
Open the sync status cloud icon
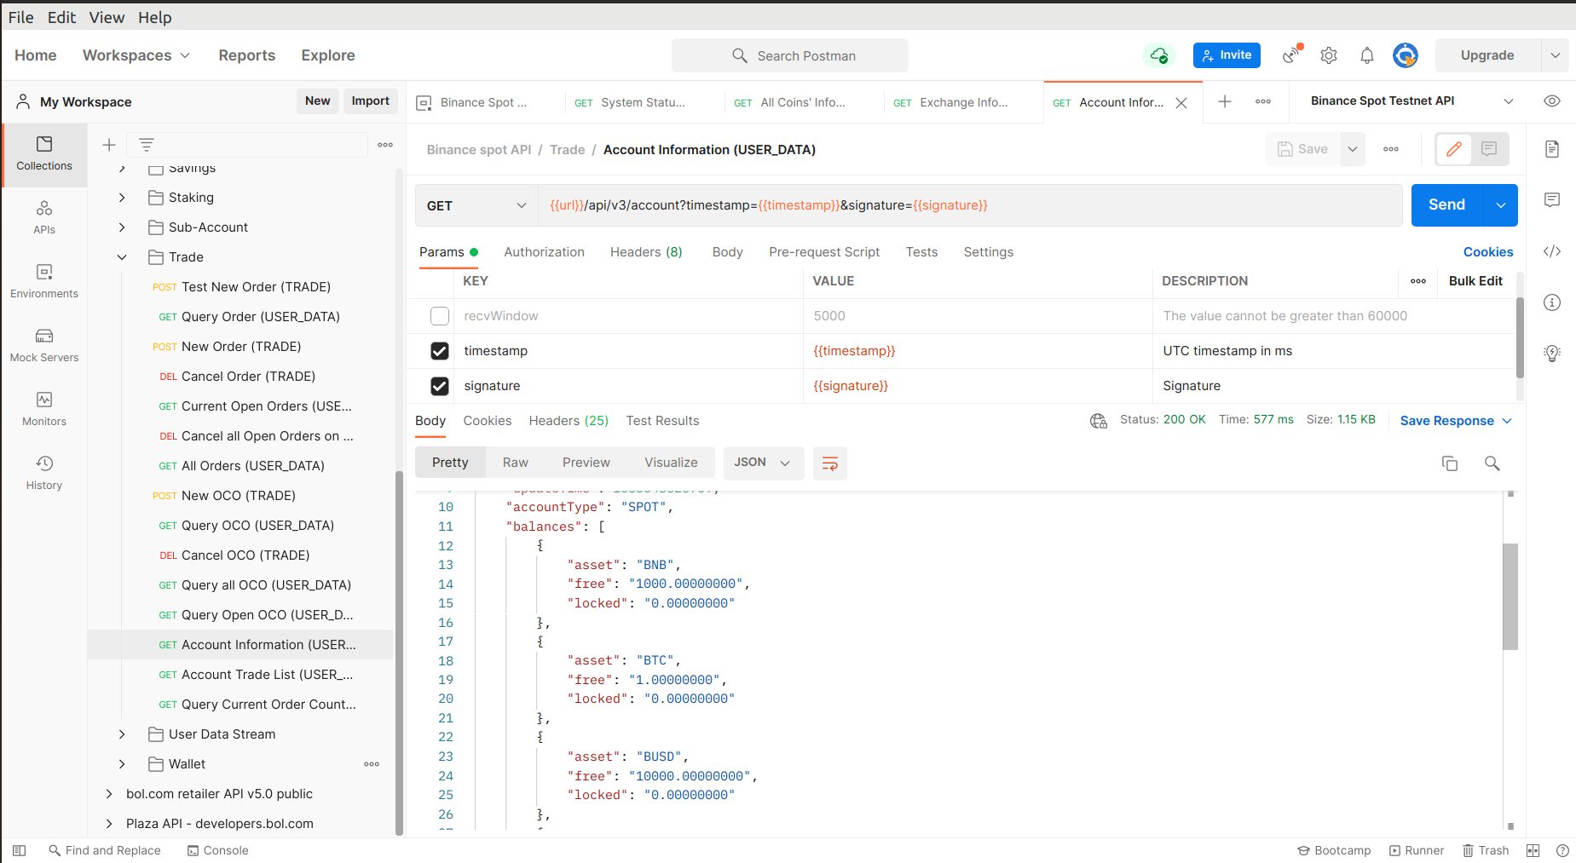click(1159, 55)
